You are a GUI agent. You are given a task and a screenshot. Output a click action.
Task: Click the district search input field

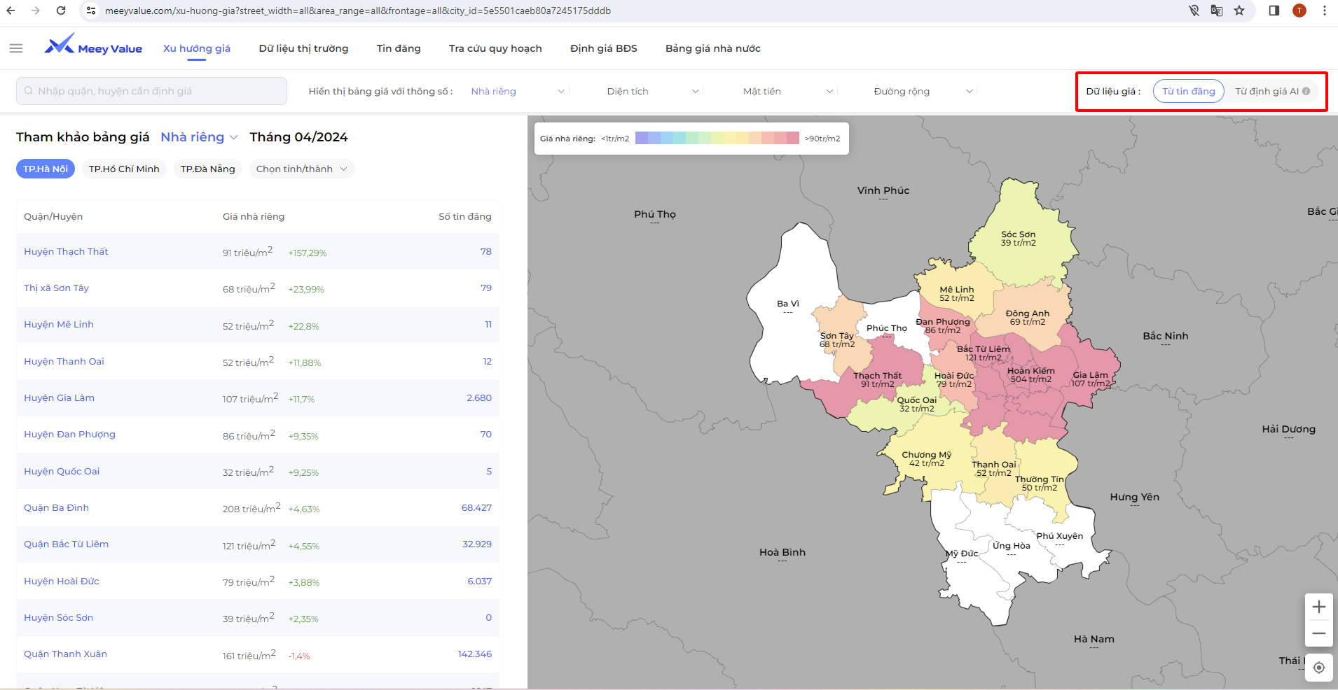[151, 91]
